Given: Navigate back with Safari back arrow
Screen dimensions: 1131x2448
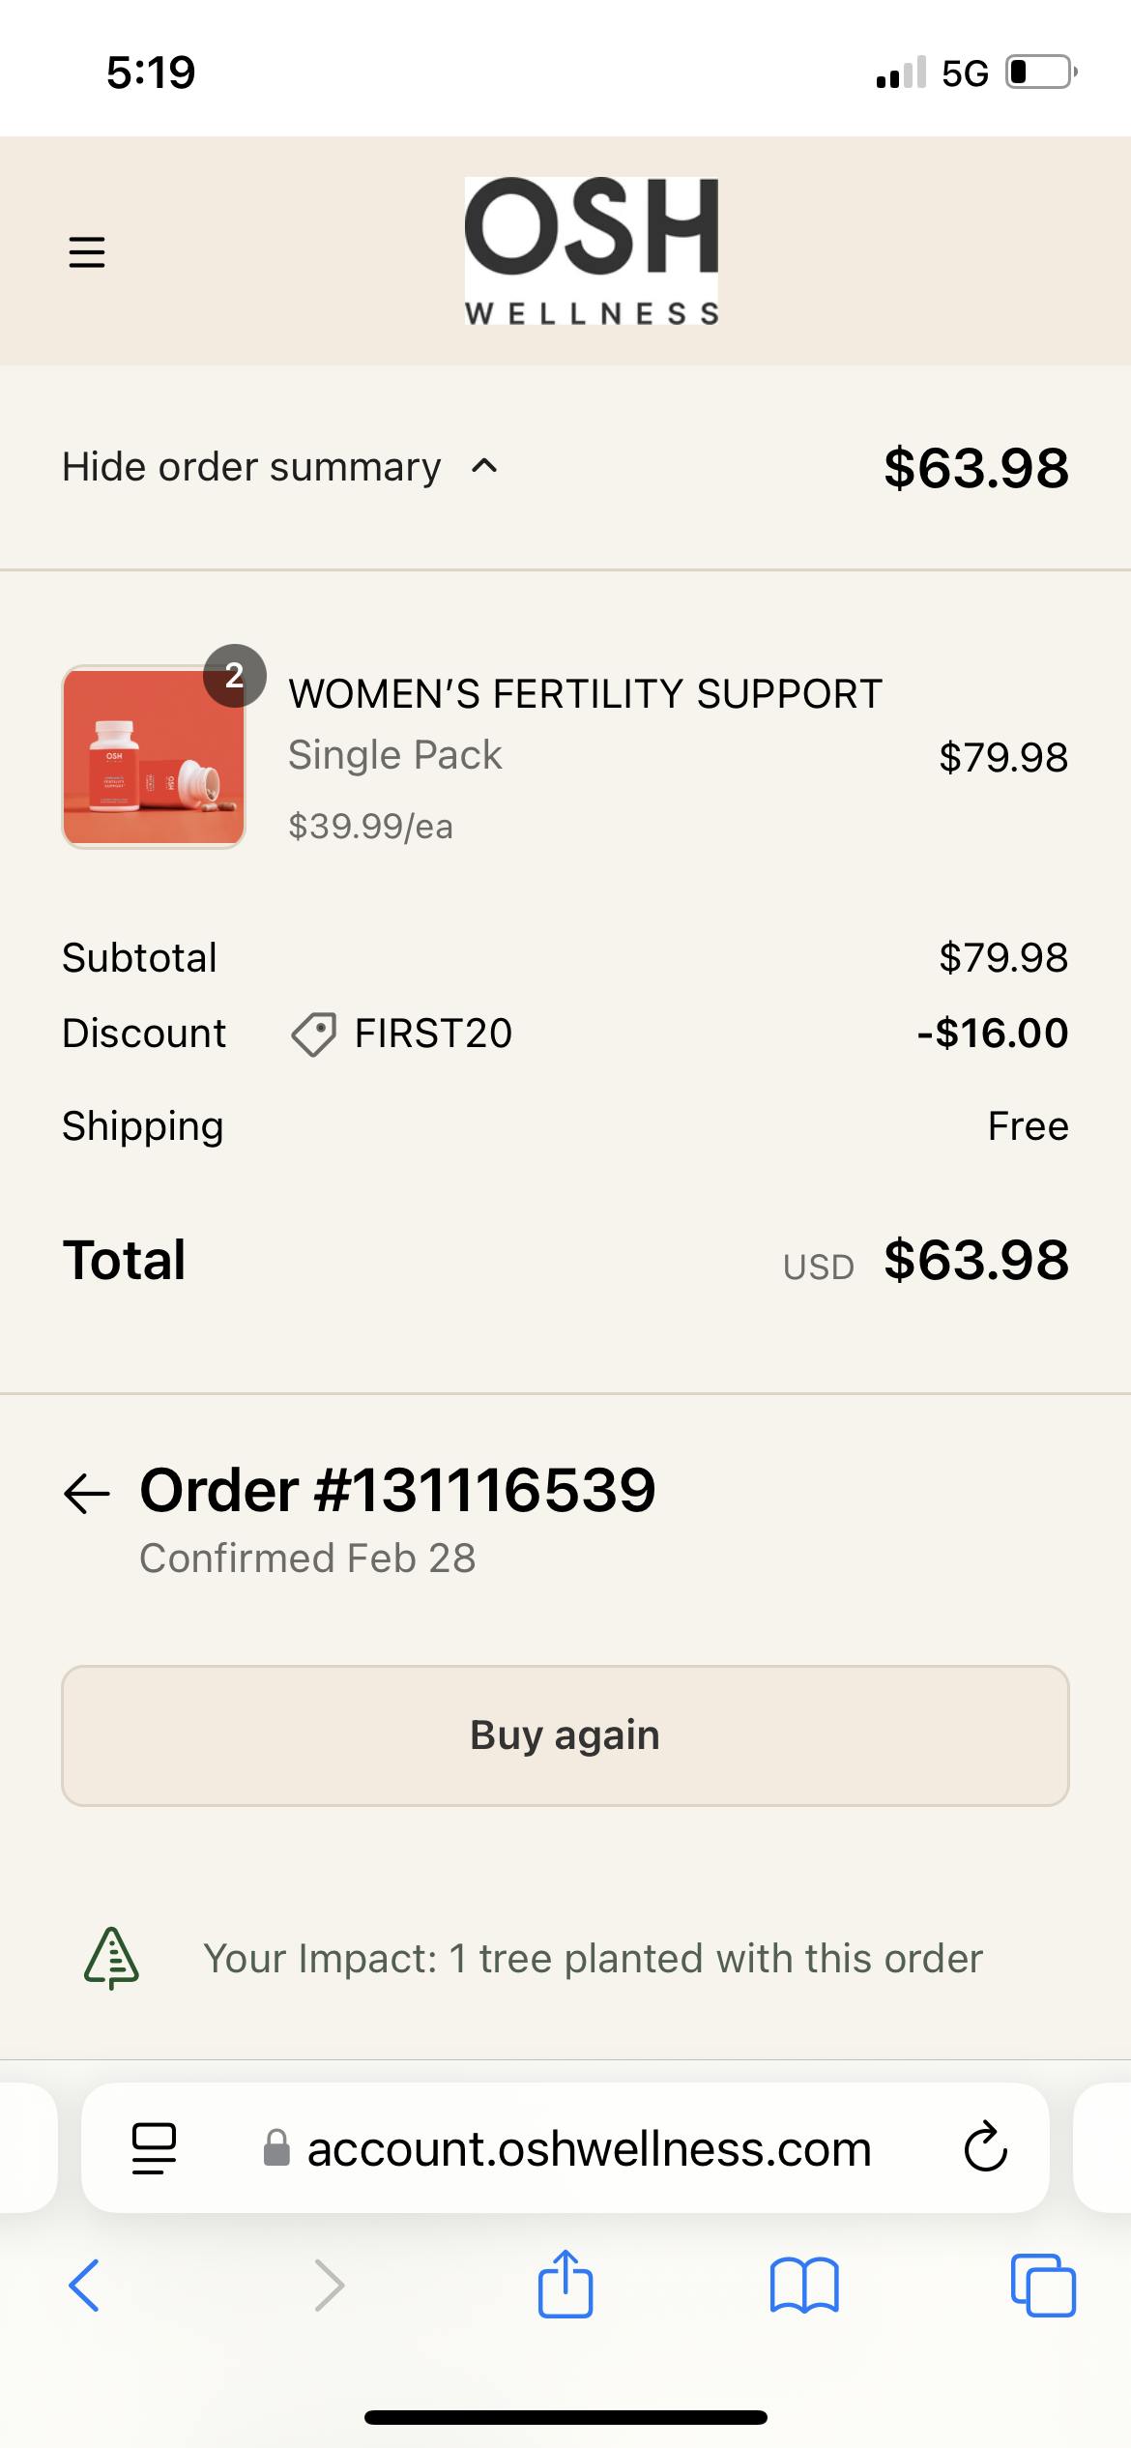Looking at the screenshot, I should 84,2286.
